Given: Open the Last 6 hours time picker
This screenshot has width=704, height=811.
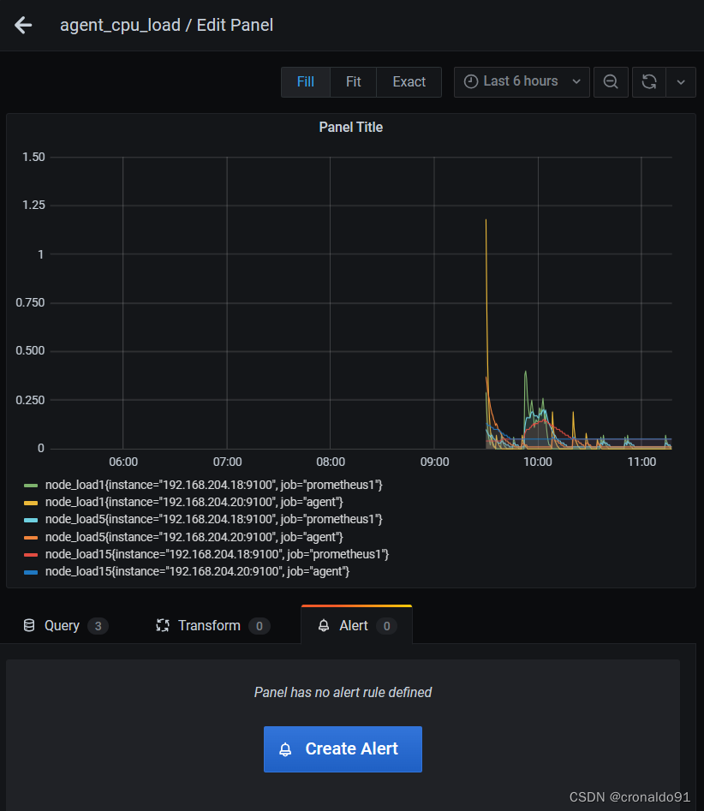Looking at the screenshot, I should tap(522, 81).
